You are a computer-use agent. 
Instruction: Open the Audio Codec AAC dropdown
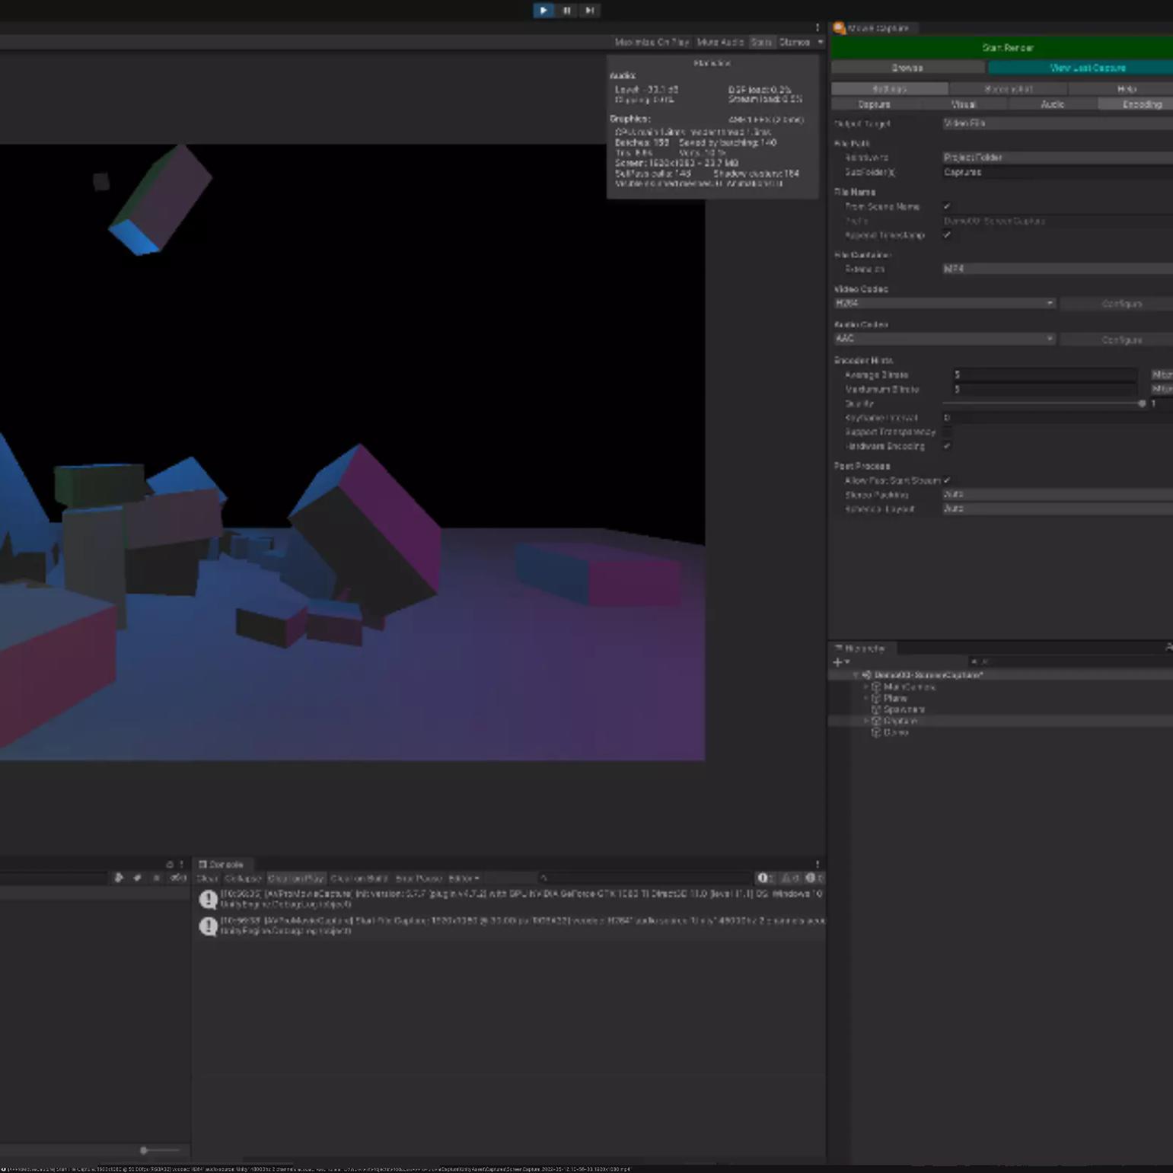point(944,339)
